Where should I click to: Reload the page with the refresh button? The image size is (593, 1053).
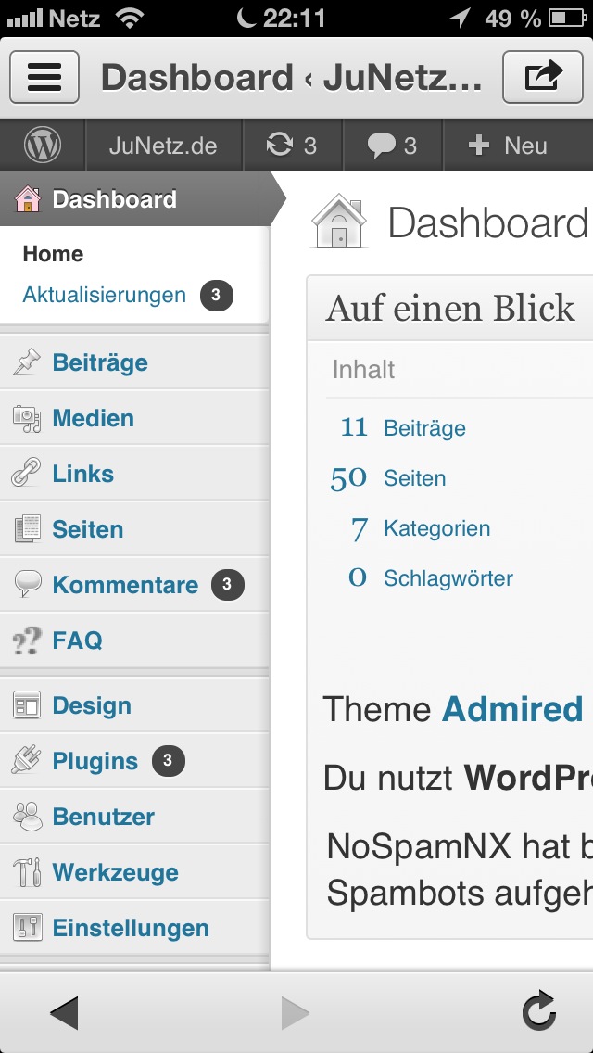point(539,1012)
